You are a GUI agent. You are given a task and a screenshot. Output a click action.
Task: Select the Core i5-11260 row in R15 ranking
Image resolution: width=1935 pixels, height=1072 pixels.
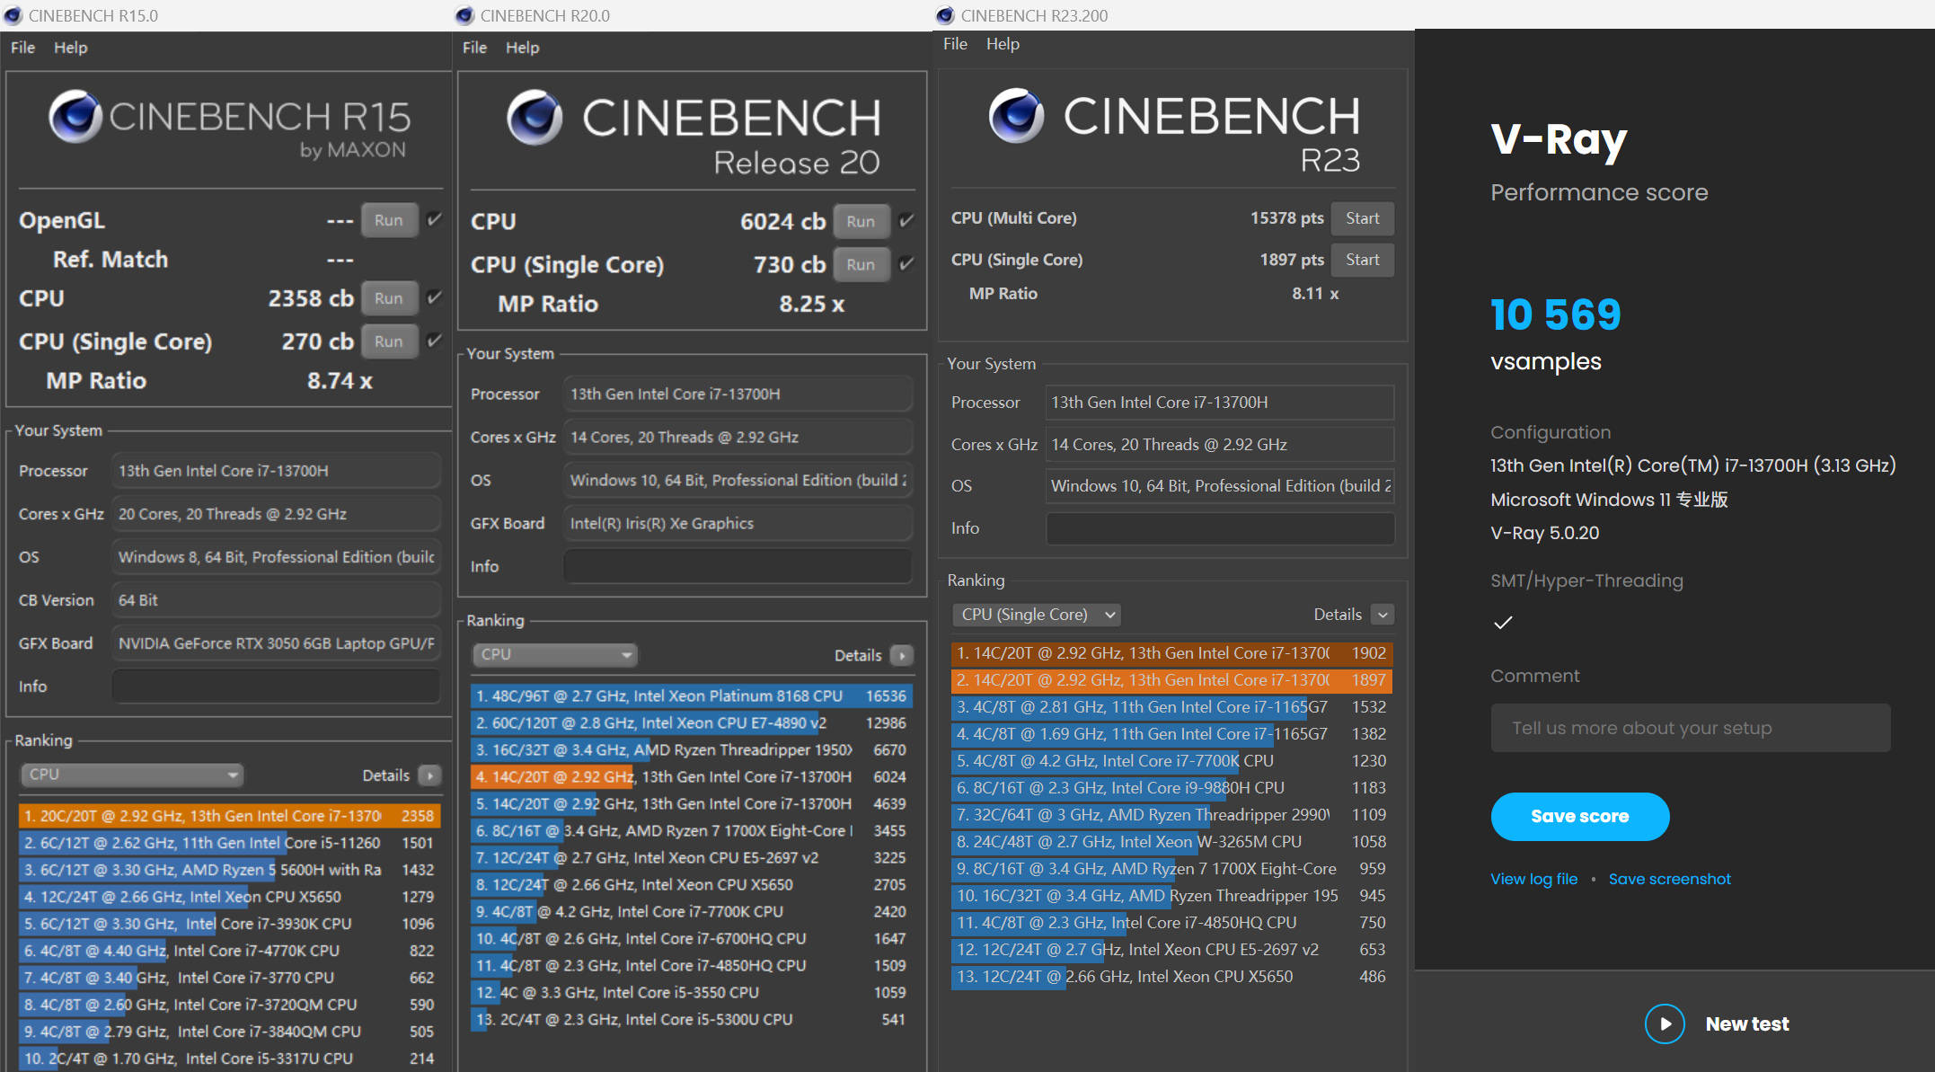coord(230,843)
